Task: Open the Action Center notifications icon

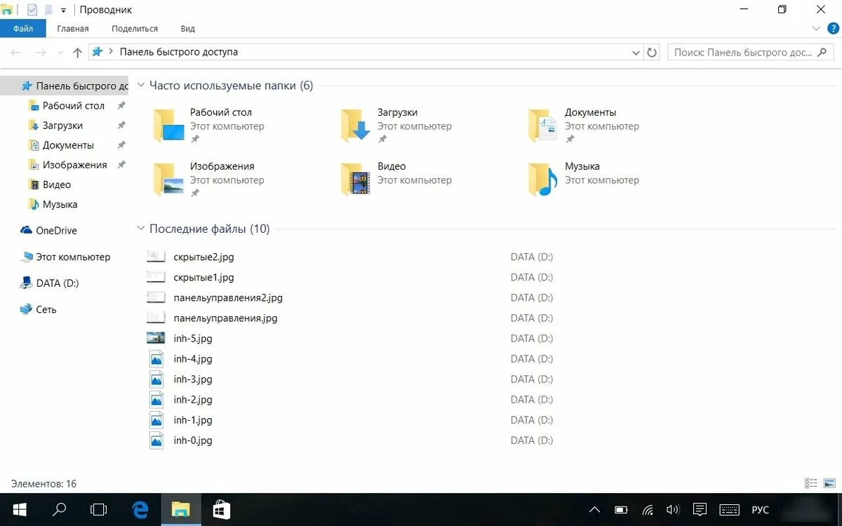Action: 700,510
